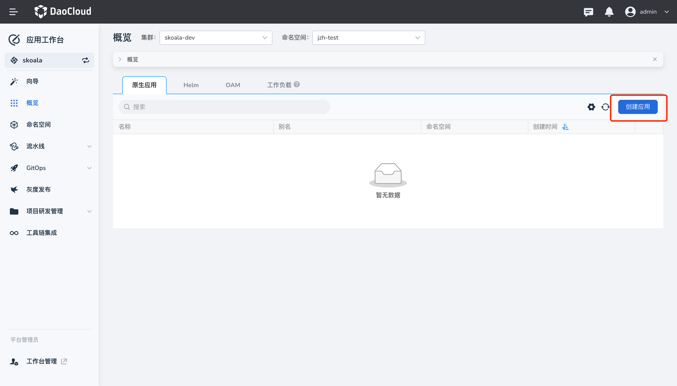
Task: Click the 概览 grid dots icon
Action: pos(14,103)
